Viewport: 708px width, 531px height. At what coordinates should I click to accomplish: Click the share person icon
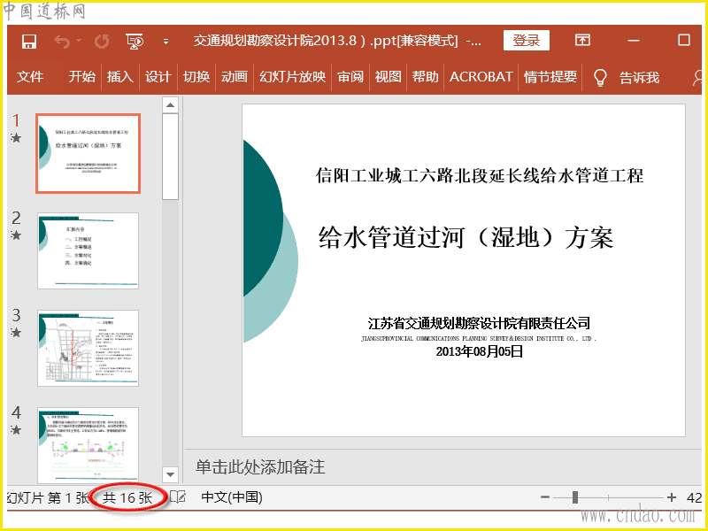pyautogui.click(x=697, y=78)
